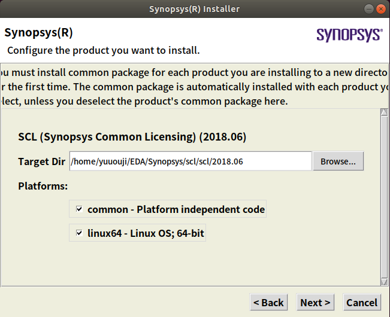Cancel the installation

[362, 303]
